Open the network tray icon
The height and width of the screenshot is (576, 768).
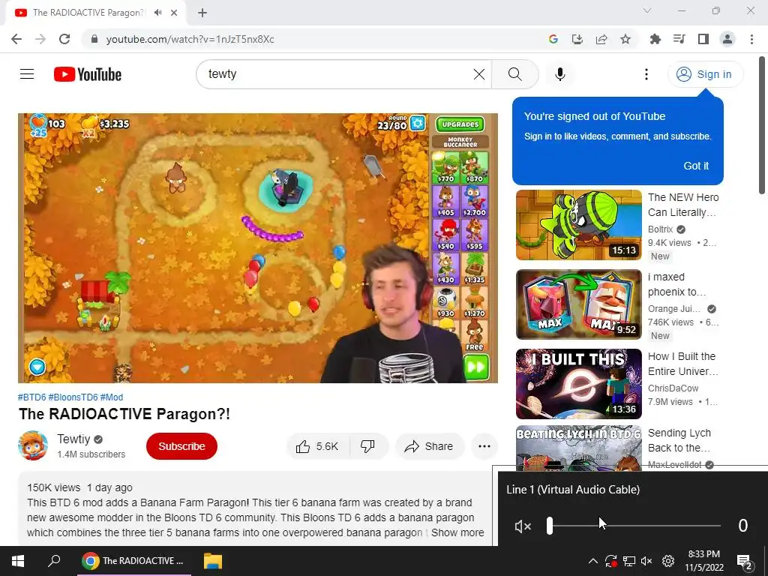click(x=629, y=561)
